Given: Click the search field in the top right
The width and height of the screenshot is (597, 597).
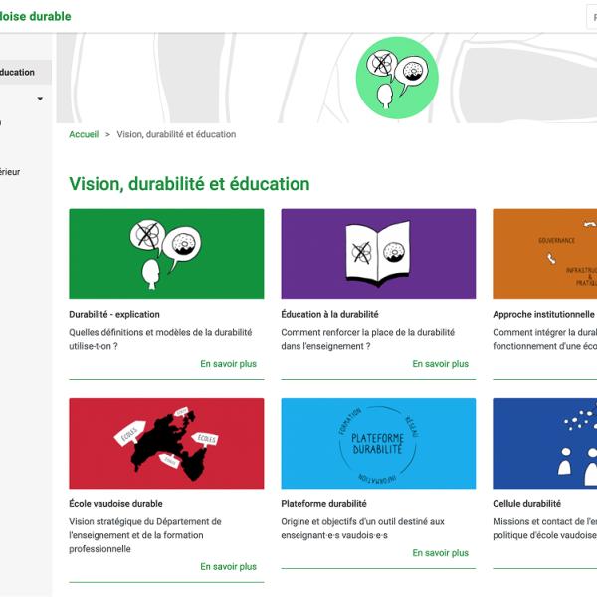Looking at the screenshot, I should (590, 17).
